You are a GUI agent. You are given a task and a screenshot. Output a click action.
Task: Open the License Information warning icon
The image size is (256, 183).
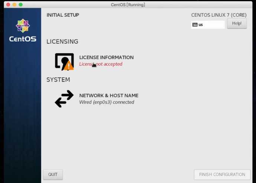[x=64, y=62]
